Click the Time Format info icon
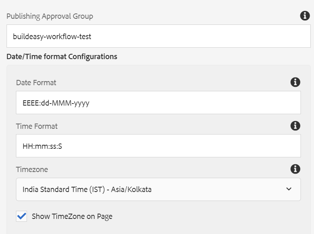 (x=295, y=126)
